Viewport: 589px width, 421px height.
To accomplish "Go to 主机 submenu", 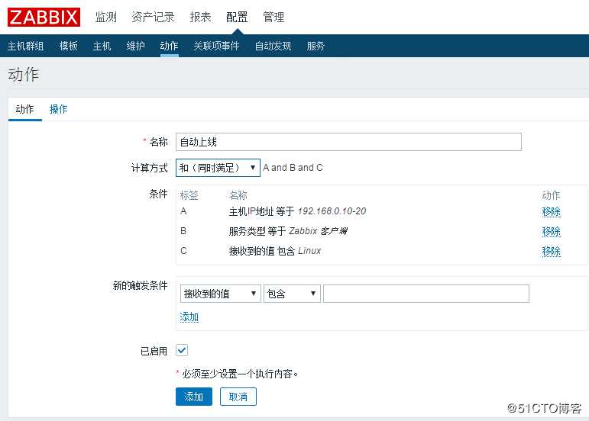I will coord(102,46).
